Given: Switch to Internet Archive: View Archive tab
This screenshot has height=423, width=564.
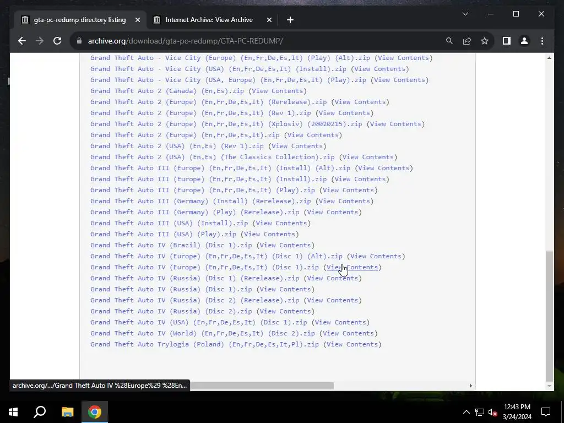Looking at the screenshot, I should (x=212, y=20).
